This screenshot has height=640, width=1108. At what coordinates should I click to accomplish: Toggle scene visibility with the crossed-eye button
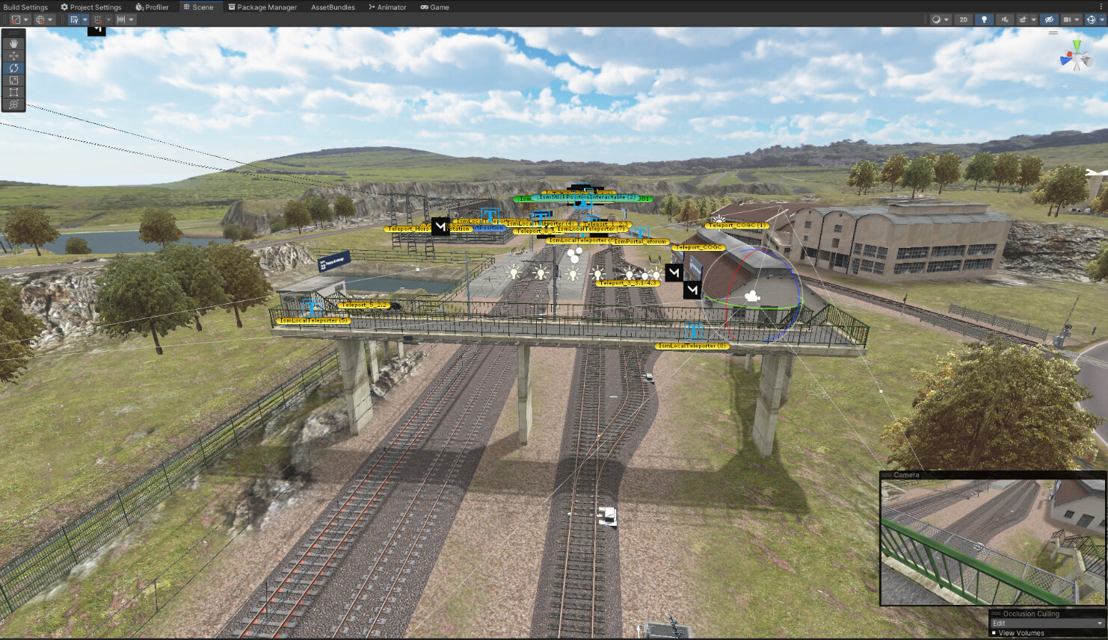(1049, 19)
